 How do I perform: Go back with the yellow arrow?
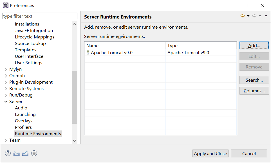pos(242,16)
